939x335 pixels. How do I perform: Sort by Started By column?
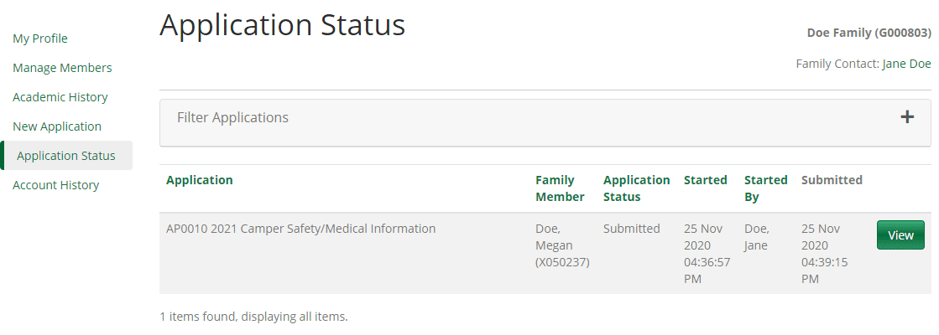tap(765, 188)
